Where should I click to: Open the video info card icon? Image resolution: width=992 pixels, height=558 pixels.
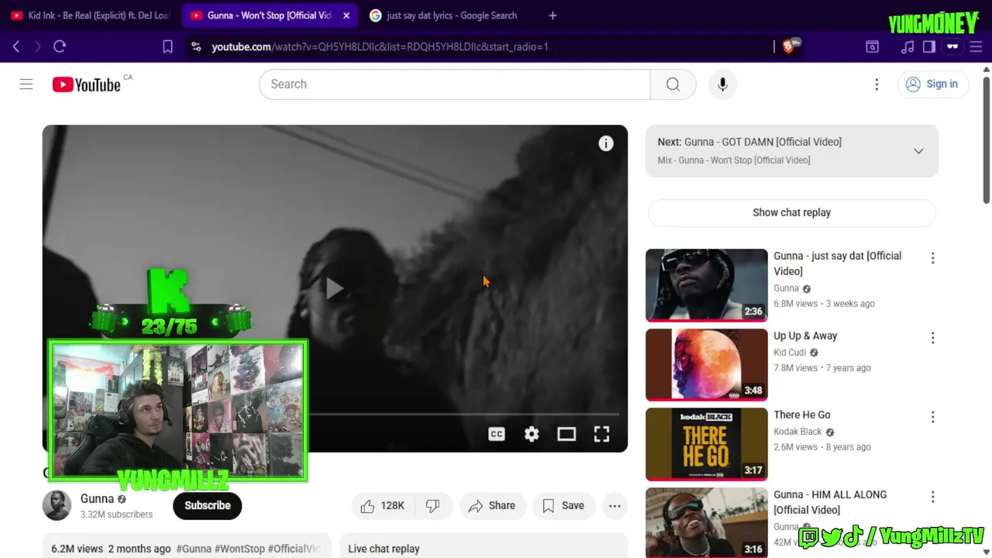point(606,143)
